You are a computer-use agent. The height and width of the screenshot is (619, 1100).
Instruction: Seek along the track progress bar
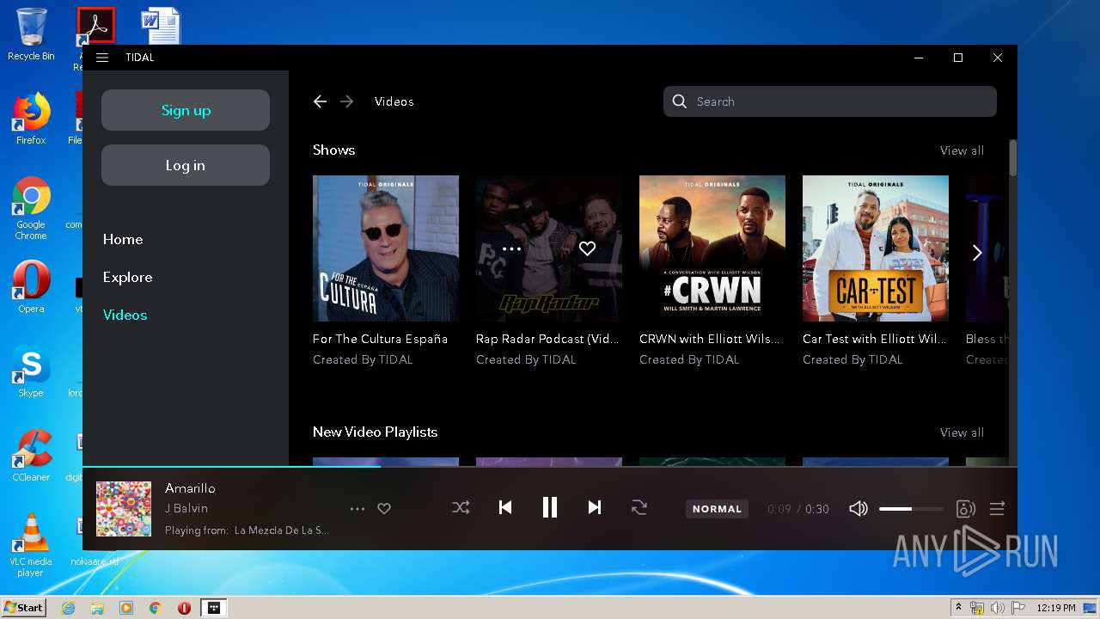550,467
